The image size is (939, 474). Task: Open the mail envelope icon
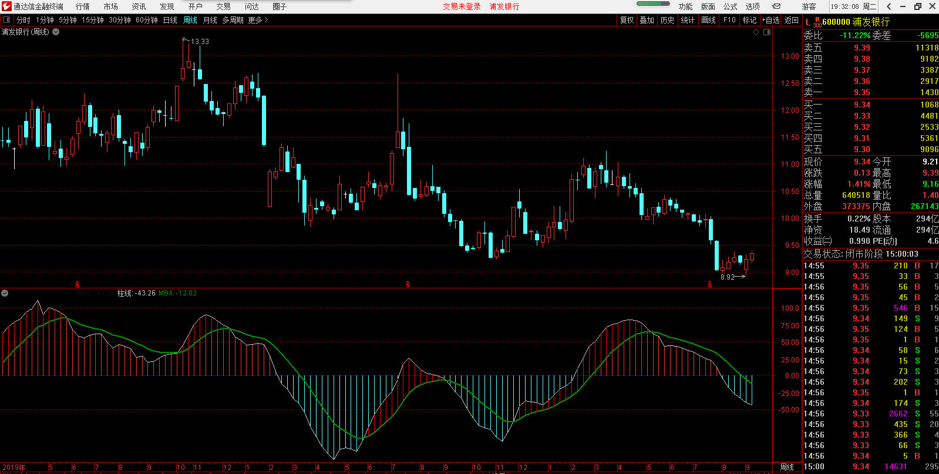click(776, 6)
